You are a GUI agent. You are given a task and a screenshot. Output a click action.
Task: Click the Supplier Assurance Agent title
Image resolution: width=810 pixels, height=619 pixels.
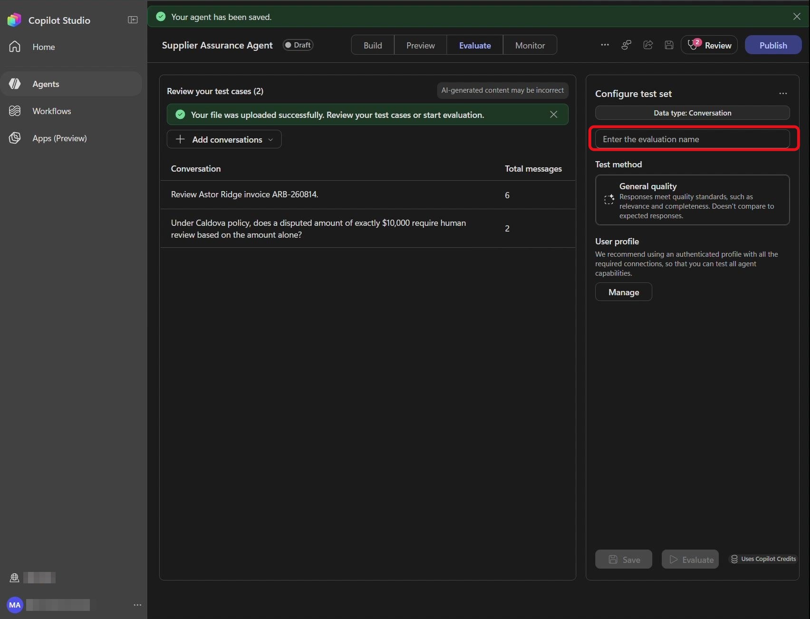coord(217,45)
